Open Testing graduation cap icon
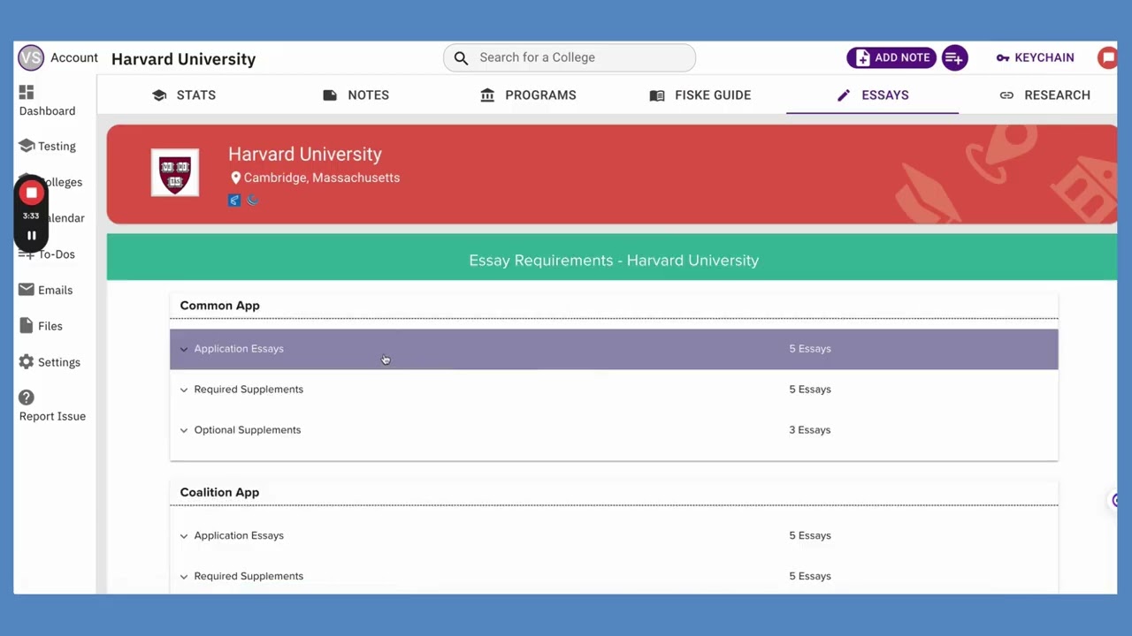Viewport: 1132px width, 636px height. (27, 146)
